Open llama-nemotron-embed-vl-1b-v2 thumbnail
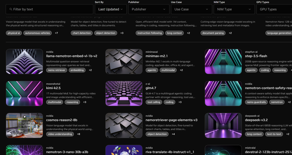 click(24, 61)
